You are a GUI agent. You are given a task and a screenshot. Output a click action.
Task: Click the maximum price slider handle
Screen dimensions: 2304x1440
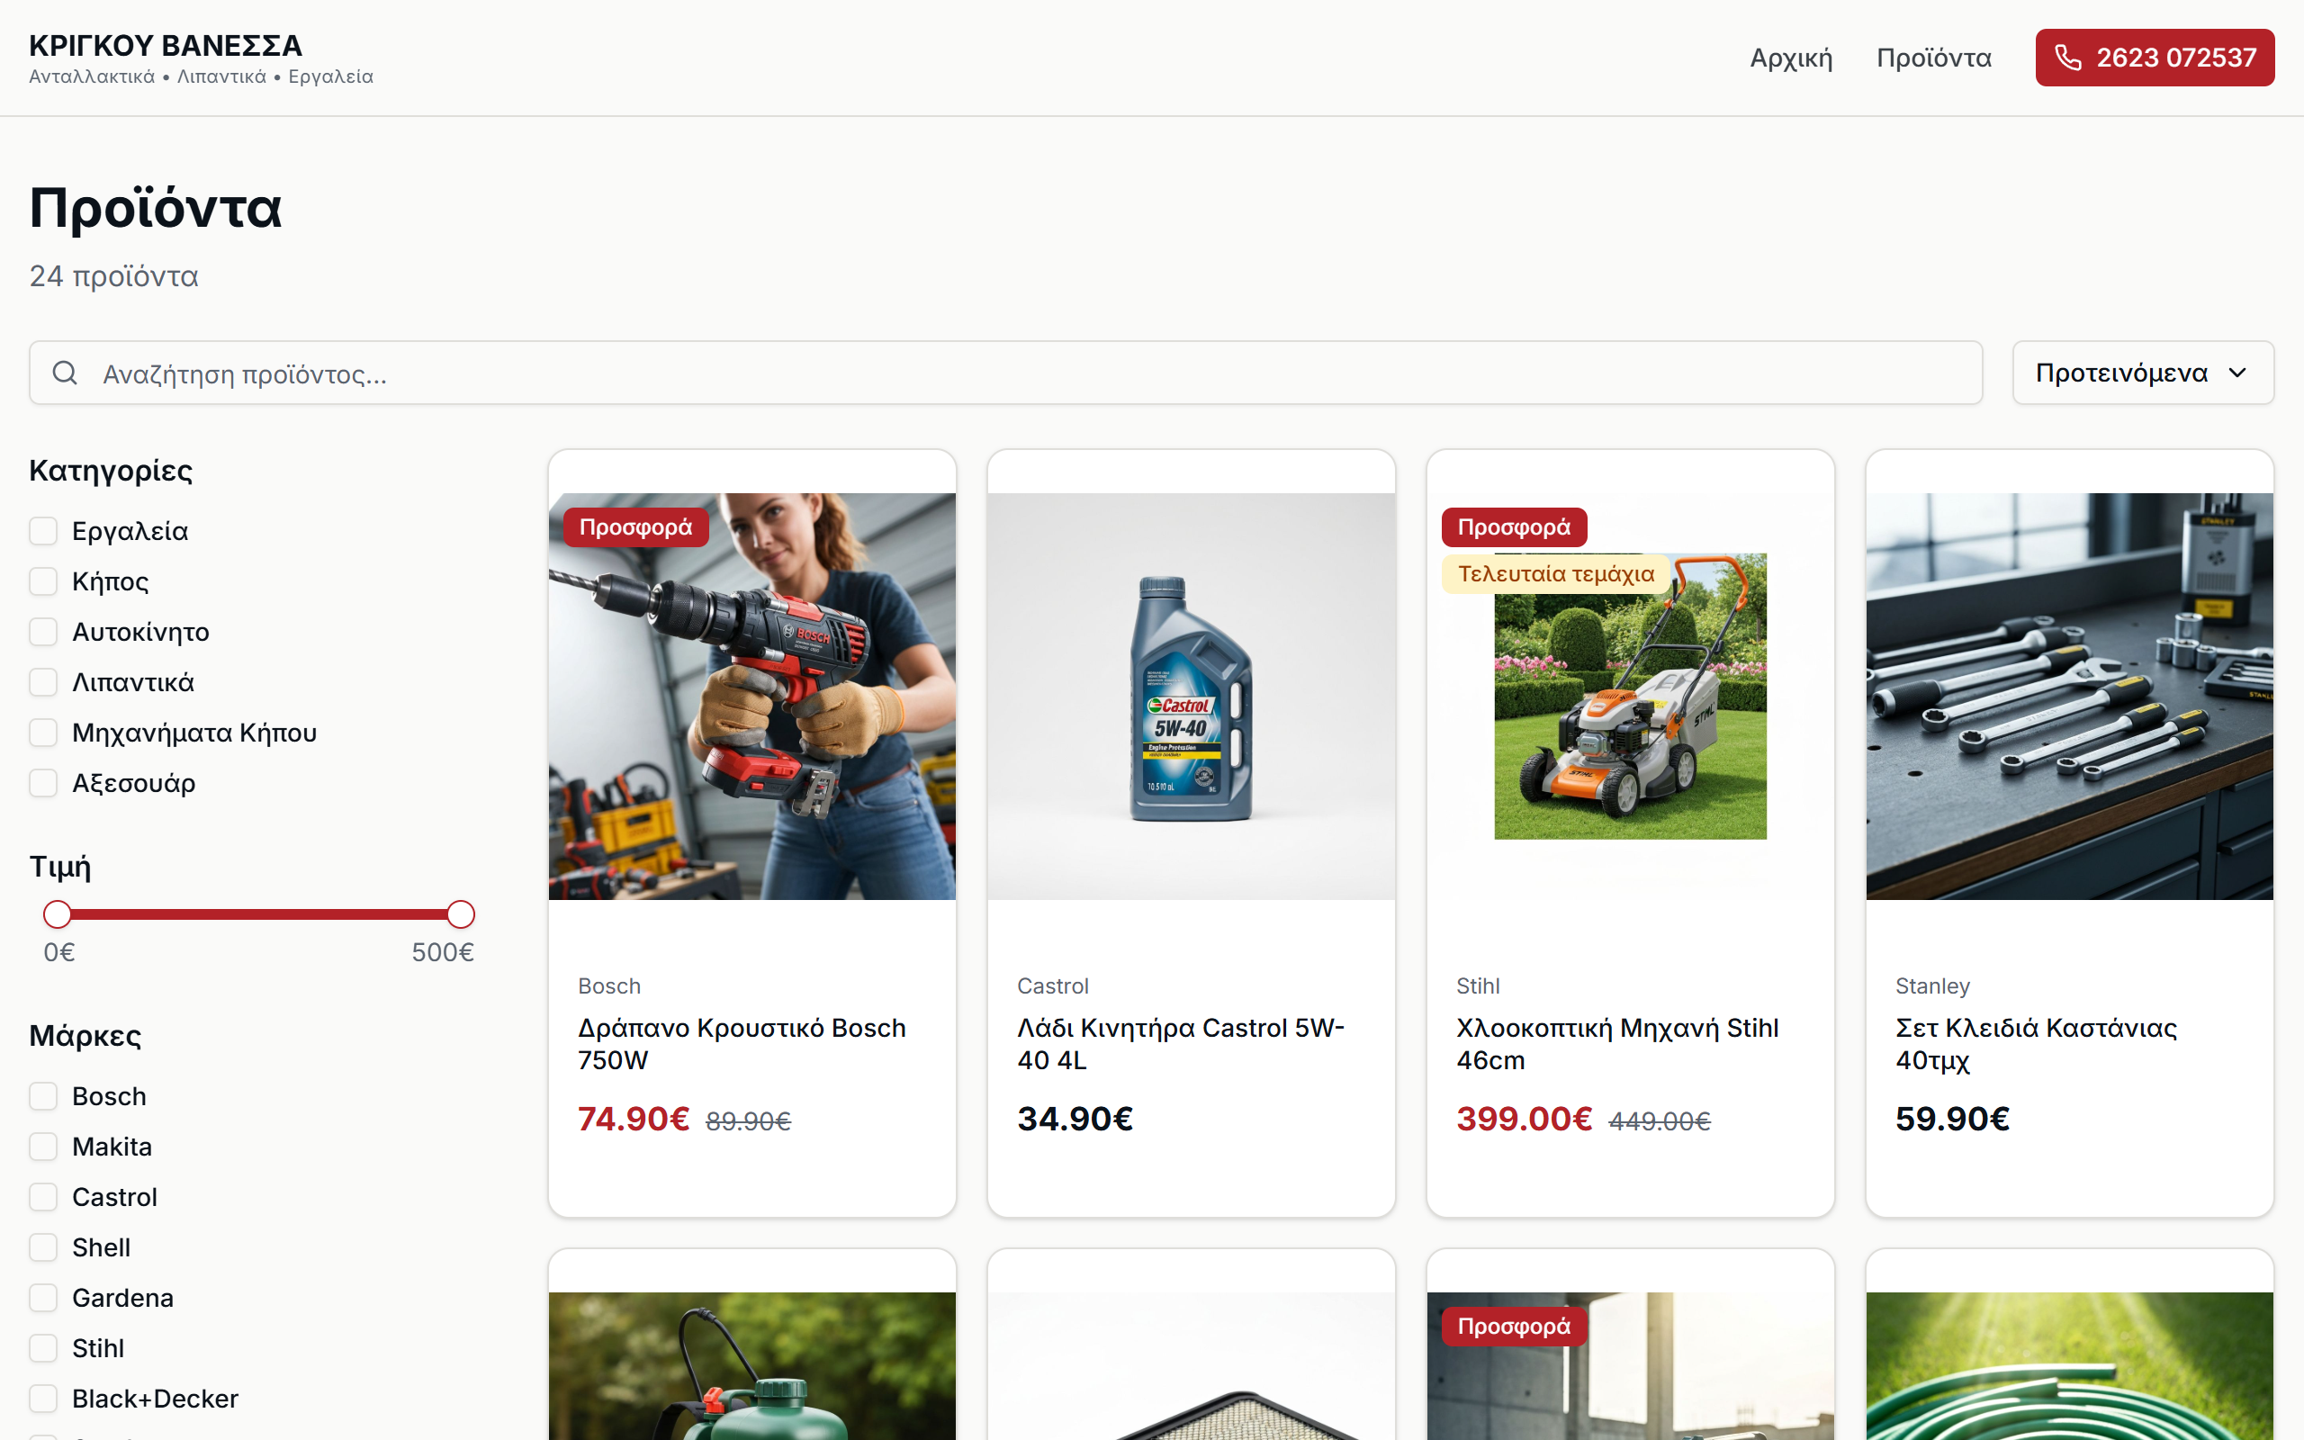click(461, 914)
